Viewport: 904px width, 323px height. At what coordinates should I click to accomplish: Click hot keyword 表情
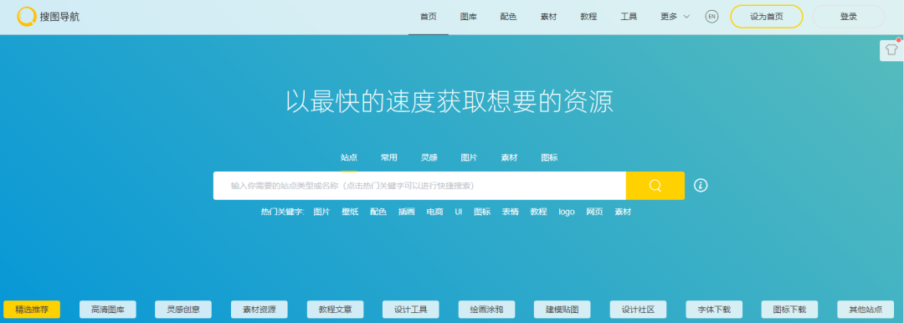tap(511, 213)
